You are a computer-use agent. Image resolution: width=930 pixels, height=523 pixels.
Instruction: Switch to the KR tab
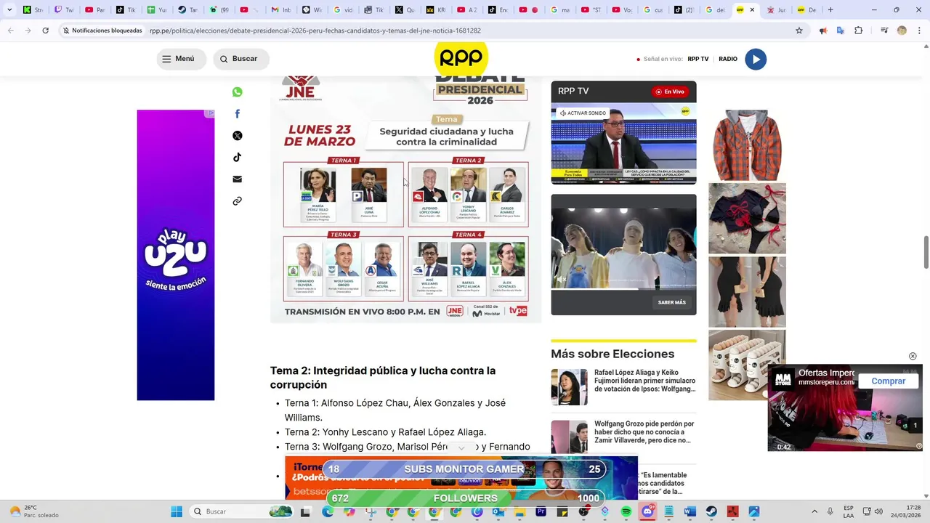pyautogui.click(x=436, y=10)
